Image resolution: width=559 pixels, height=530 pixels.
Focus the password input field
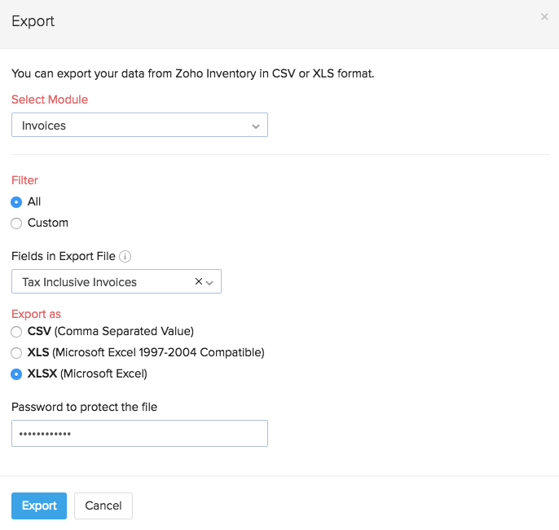tap(139, 433)
